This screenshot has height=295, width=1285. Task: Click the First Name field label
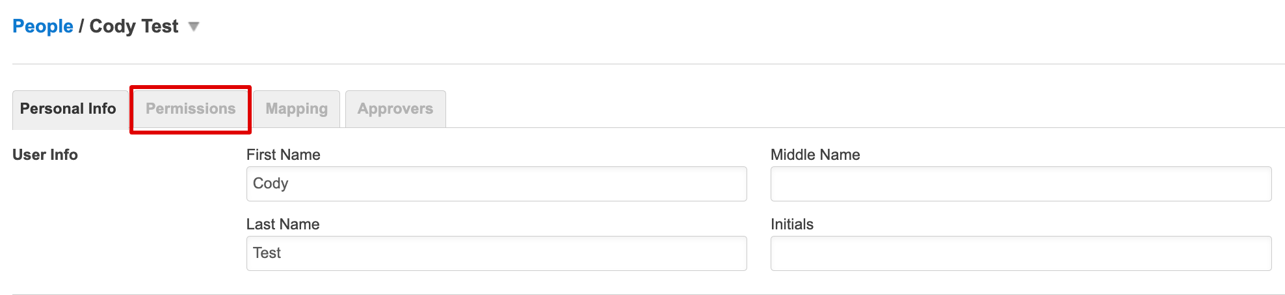(284, 155)
